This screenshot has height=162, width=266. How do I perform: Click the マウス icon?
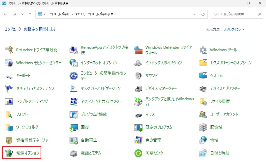(x=139, y=115)
